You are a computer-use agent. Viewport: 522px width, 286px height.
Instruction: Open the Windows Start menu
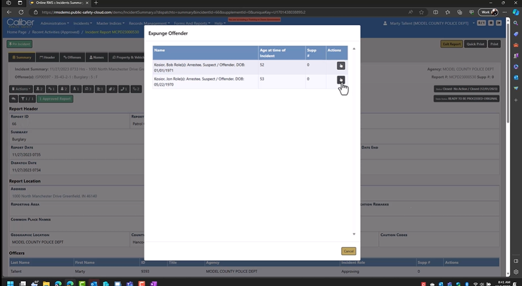coord(9,283)
